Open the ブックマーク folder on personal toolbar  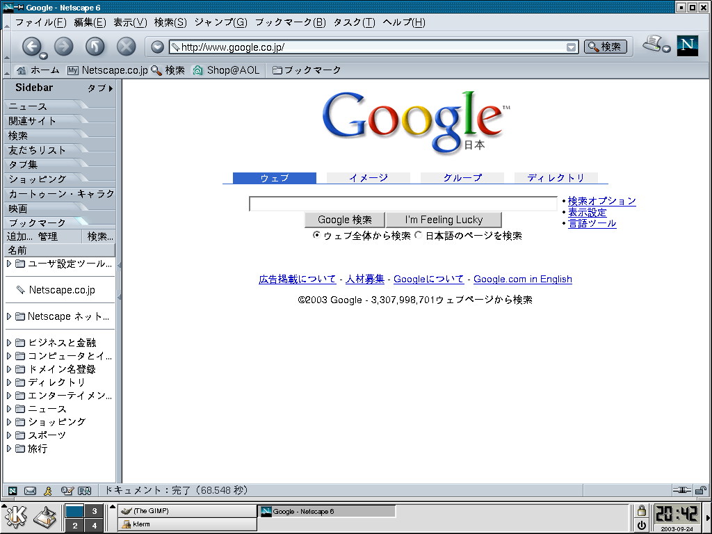coord(307,70)
